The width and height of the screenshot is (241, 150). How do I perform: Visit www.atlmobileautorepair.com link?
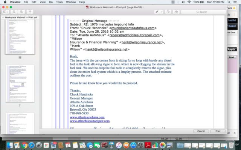[x=90, y=121]
